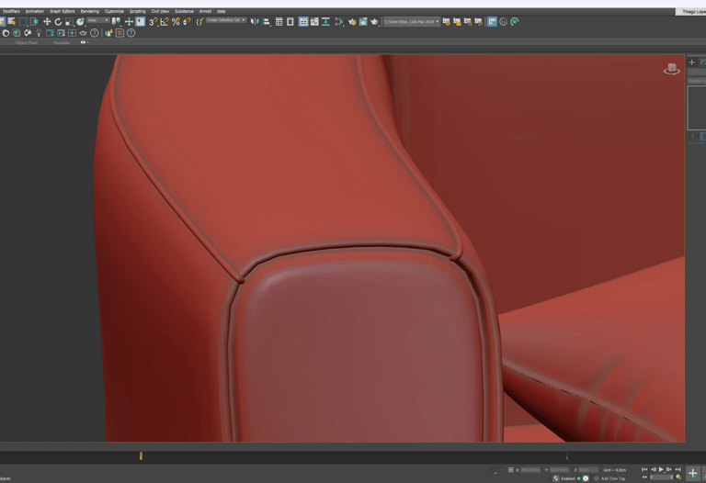Viewport: 706px width, 483px height.
Task: Go to the start frame
Action: (x=644, y=469)
